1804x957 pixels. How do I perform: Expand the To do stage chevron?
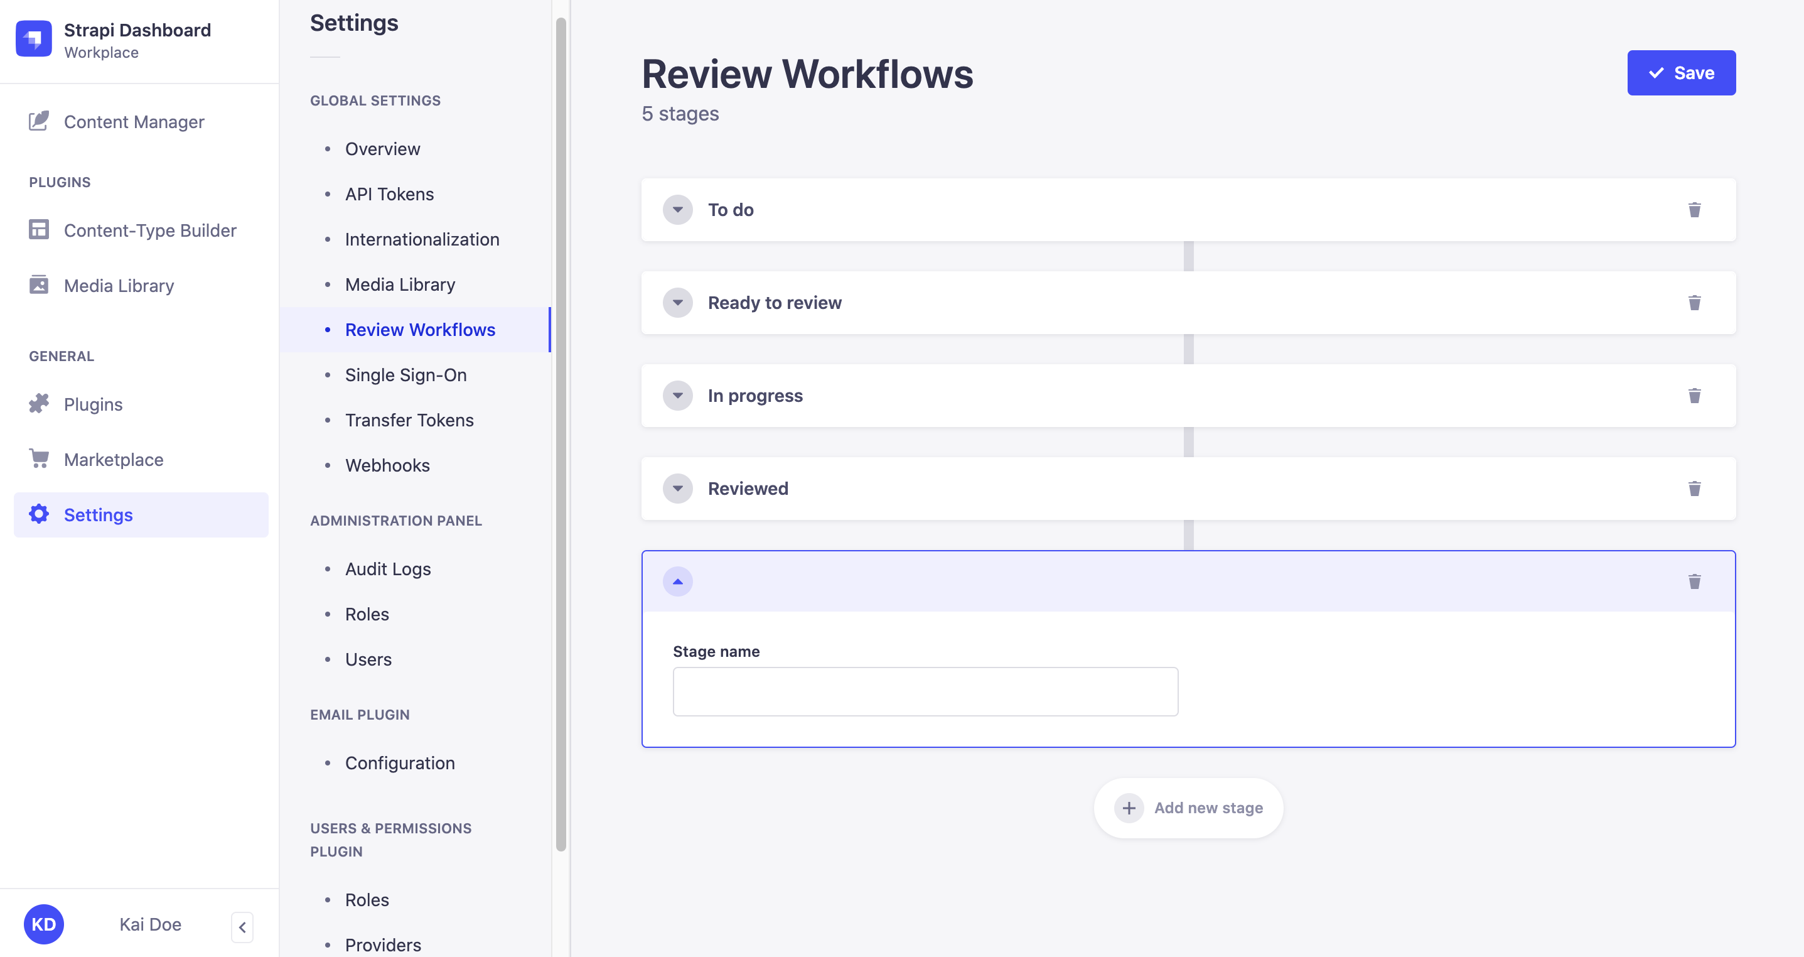[678, 209]
